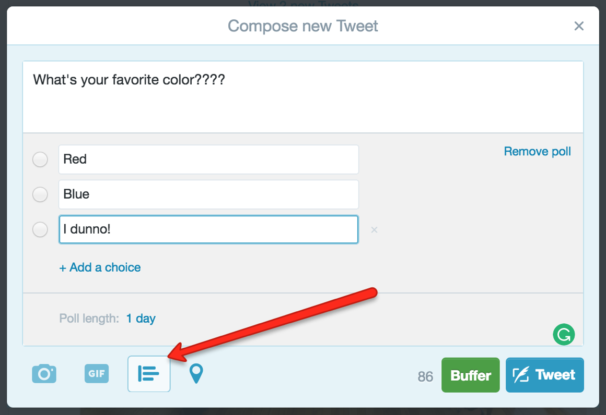Select the radio button beside Red
Image resolution: width=606 pixels, height=415 pixels.
tap(40, 160)
